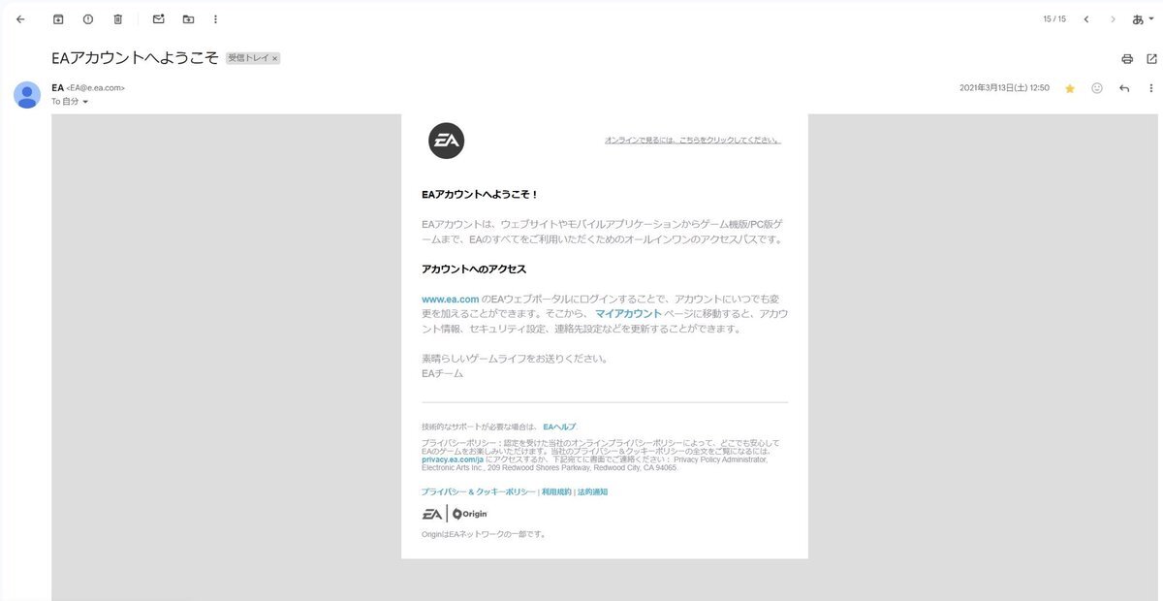Mark email as unread
This screenshot has height=601, width=1163.
158,18
